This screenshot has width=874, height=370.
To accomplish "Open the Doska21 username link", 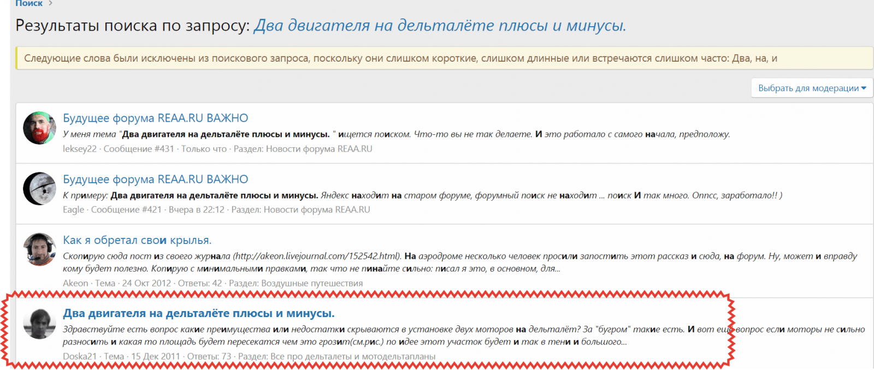I will click(x=80, y=356).
